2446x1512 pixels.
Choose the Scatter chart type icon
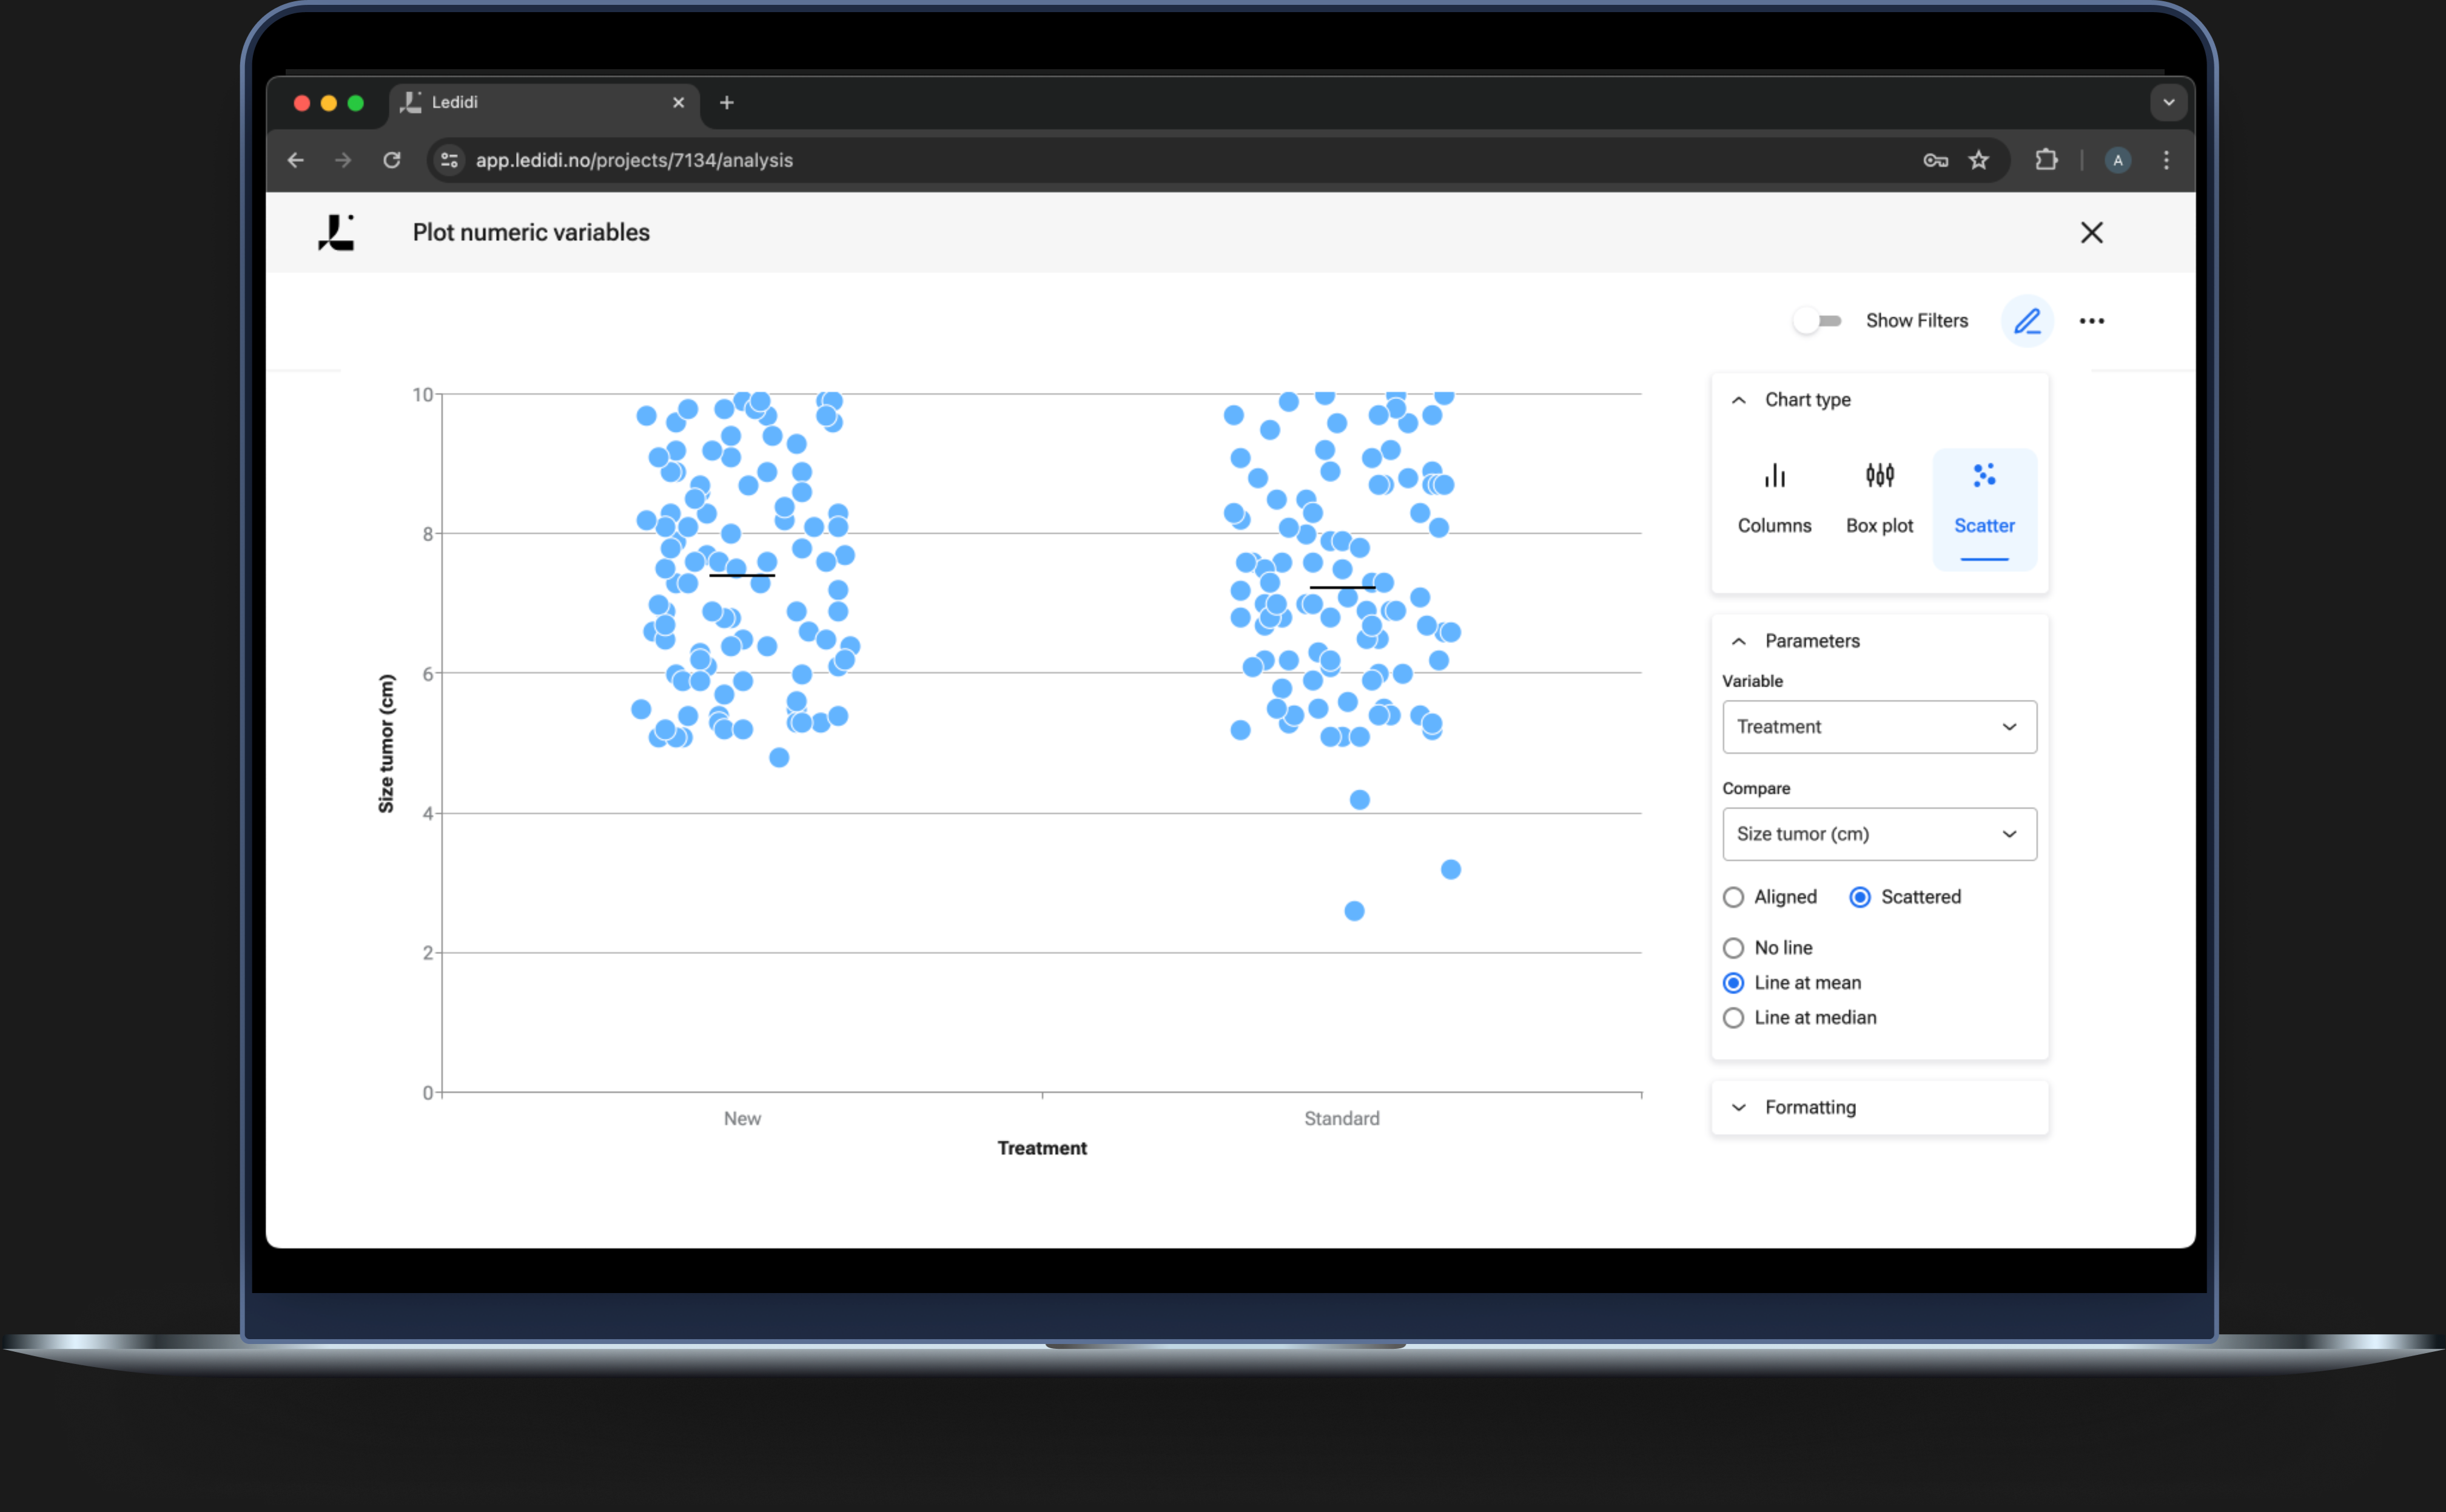coord(1984,476)
